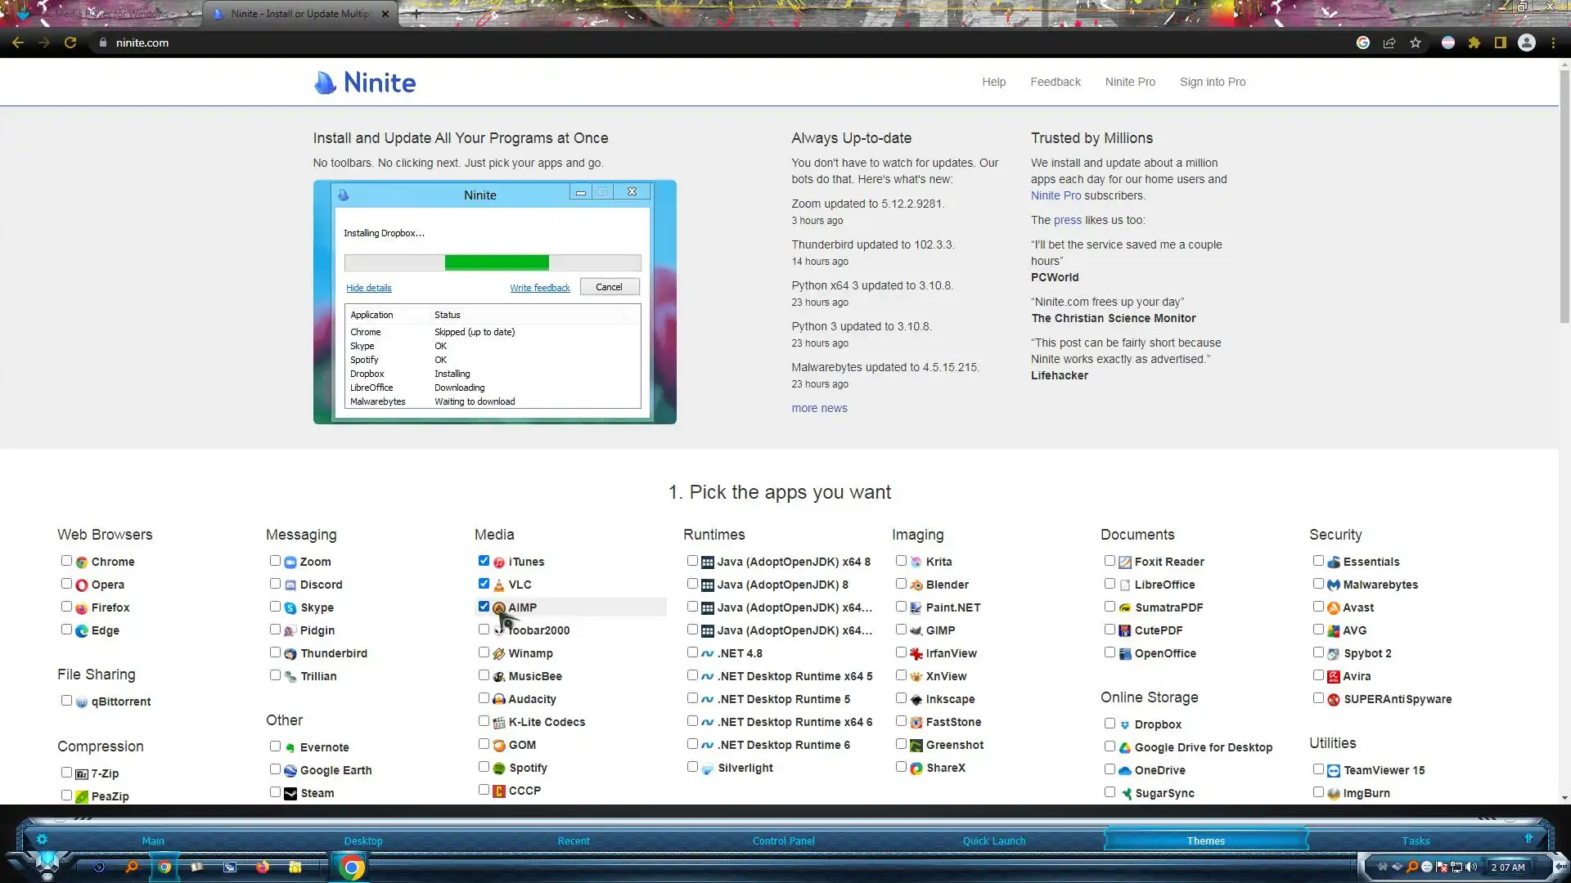The height and width of the screenshot is (883, 1571).
Task: Open the Help menu item
Action: 993,82
